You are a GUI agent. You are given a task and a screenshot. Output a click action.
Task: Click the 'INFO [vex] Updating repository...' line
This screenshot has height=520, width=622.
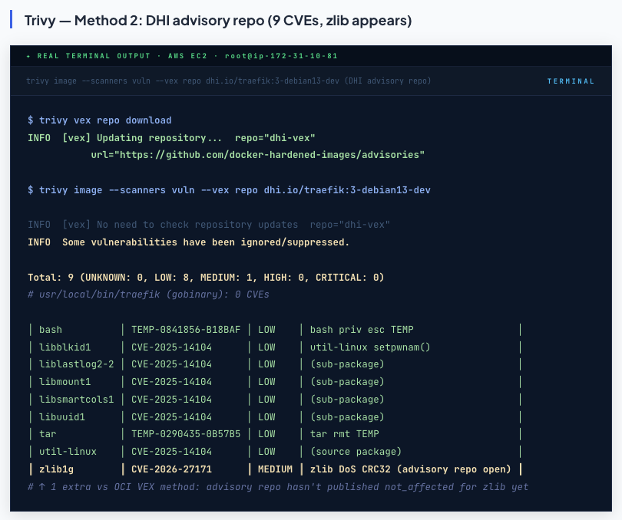[171, 138]
